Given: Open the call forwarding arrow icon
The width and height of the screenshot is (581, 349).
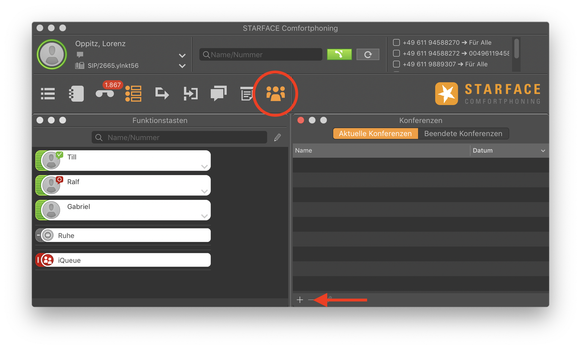Looking at the screenshot, I should coord(162,93).
